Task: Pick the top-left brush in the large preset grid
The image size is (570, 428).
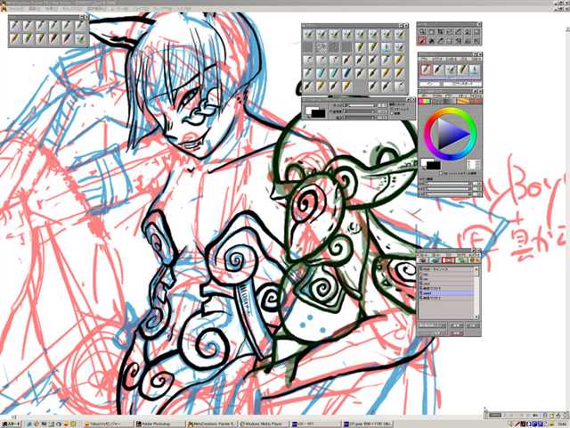Action: pos(308,35)
